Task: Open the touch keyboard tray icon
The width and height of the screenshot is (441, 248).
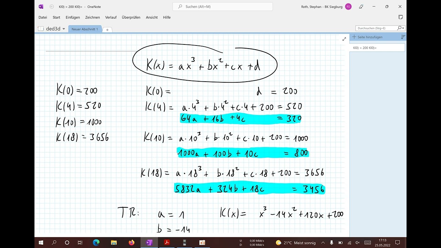Action: pyautogui.click(x=368, y=242)
